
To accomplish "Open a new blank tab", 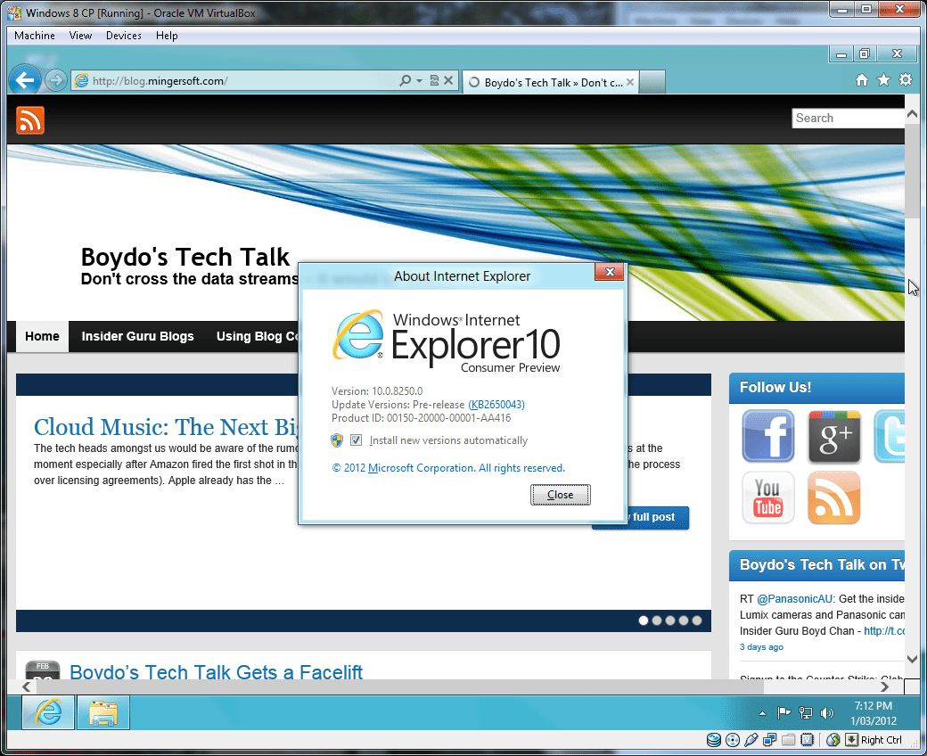I will click(x=652, y=82).
